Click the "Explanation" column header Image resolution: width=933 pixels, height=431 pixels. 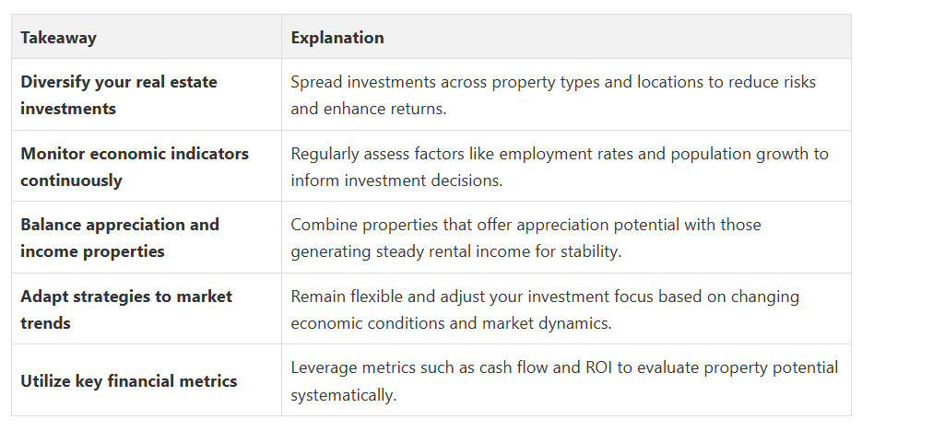(337, 38)
